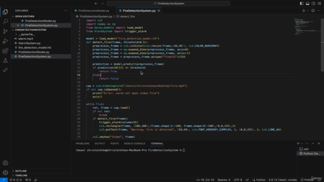Open fire_detection_model.h5 in the file tree

pyautogui.click(x=41, y=48)
